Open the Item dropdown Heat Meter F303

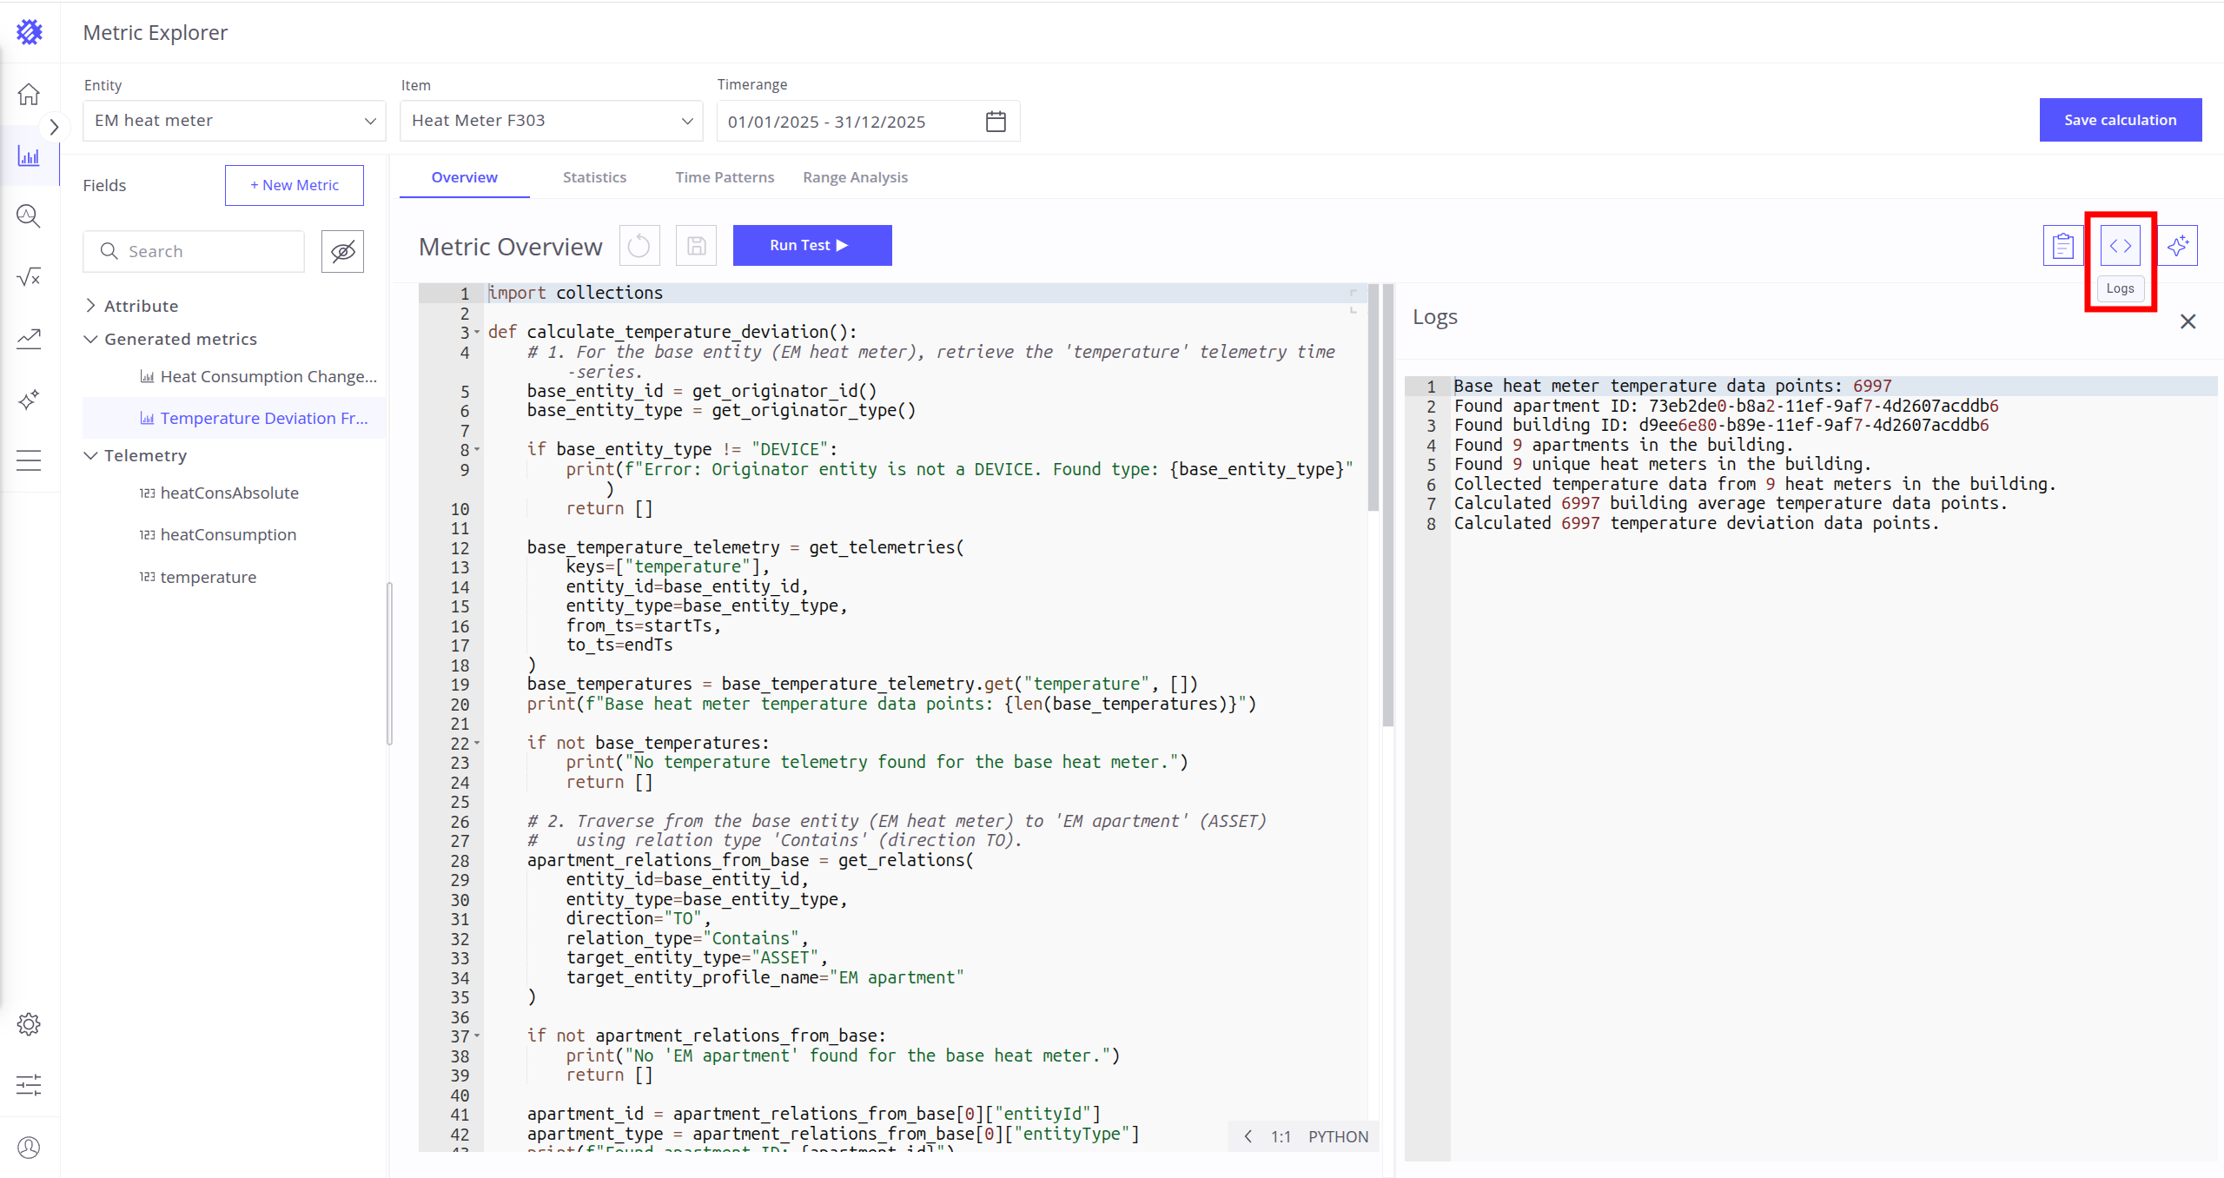point(551,121)
